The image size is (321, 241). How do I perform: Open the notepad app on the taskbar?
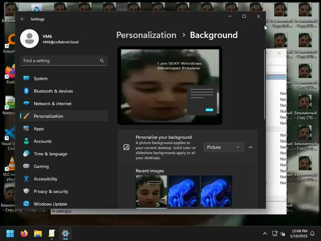[52, 233]
